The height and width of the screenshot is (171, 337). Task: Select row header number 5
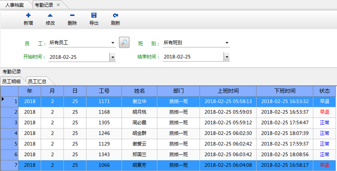tap(9, 144)
